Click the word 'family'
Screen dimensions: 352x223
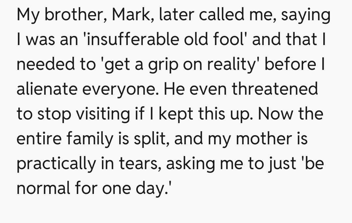pyautogui.click(x=90, y=138)
